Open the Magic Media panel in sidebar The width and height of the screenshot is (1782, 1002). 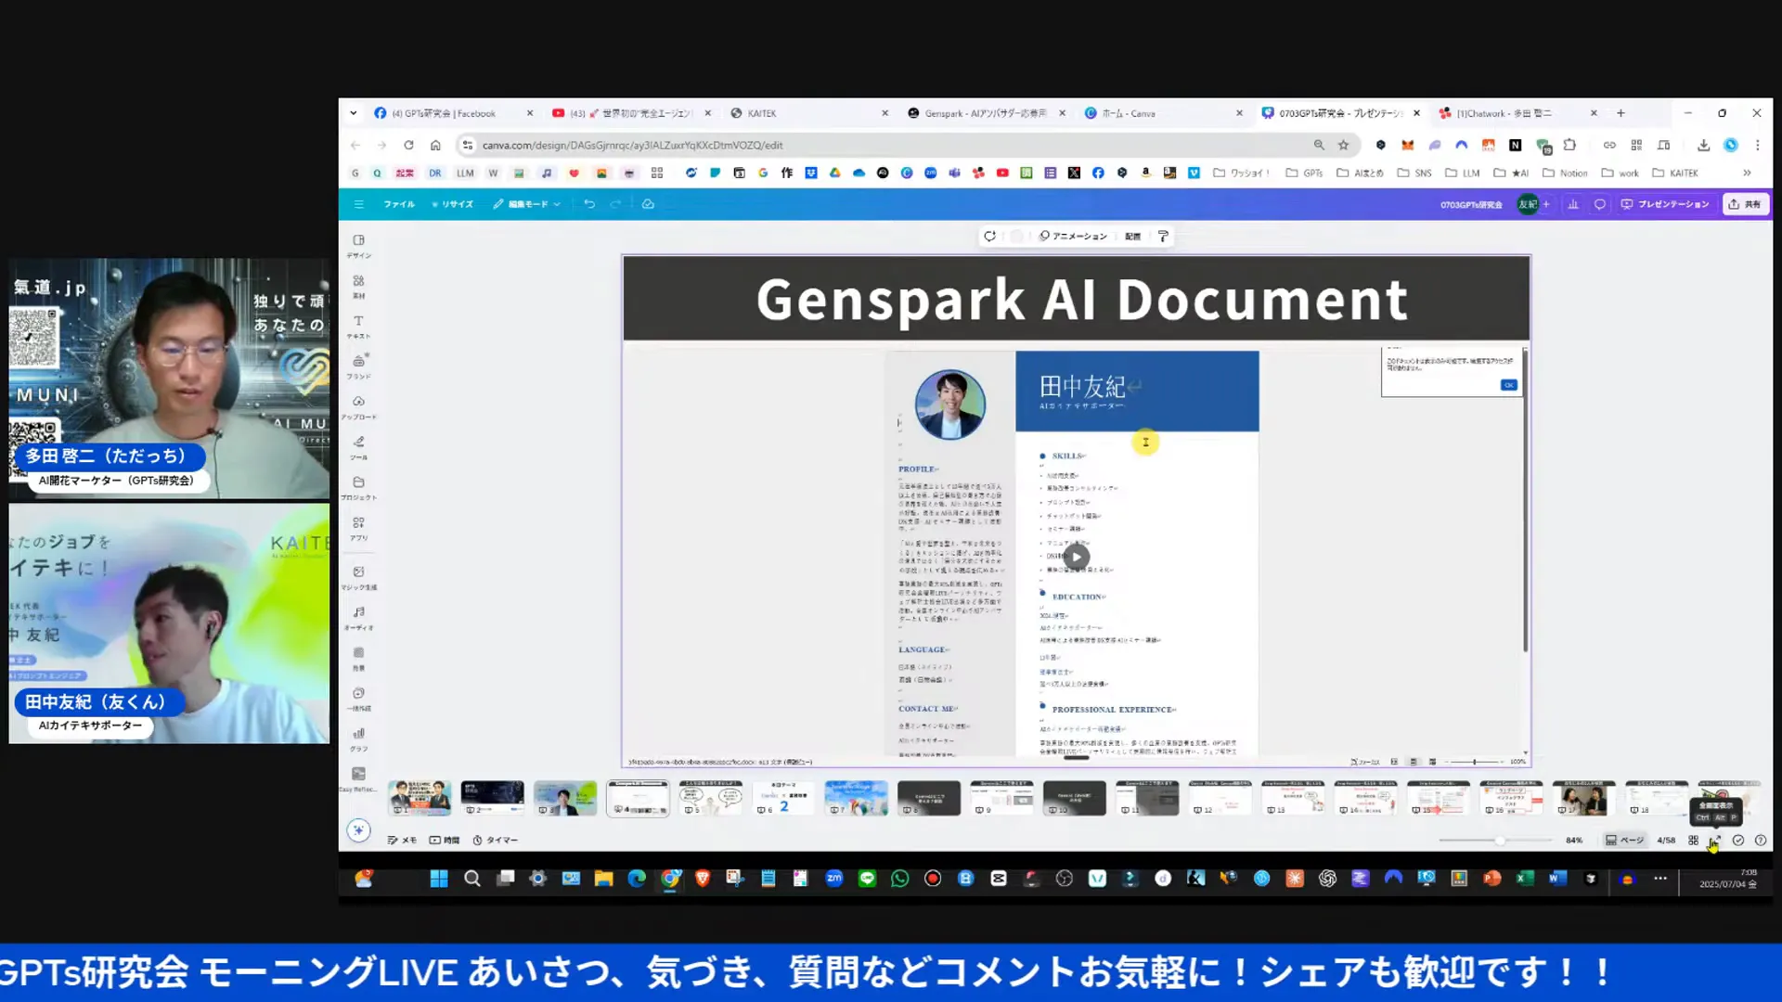359,577
